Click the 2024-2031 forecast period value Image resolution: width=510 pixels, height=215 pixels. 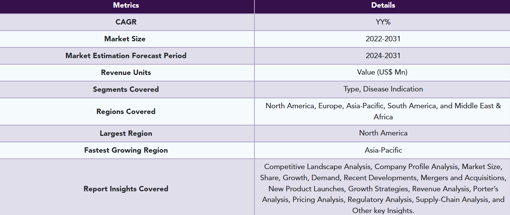click(383, 56)
